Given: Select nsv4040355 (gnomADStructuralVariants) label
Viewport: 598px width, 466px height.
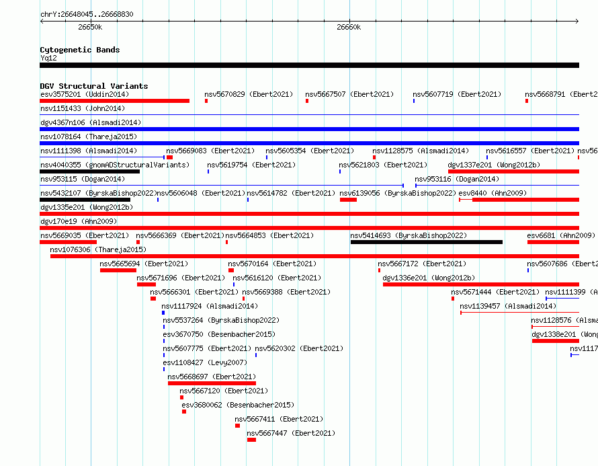Looking at the screenshot, I should (115, 165).
